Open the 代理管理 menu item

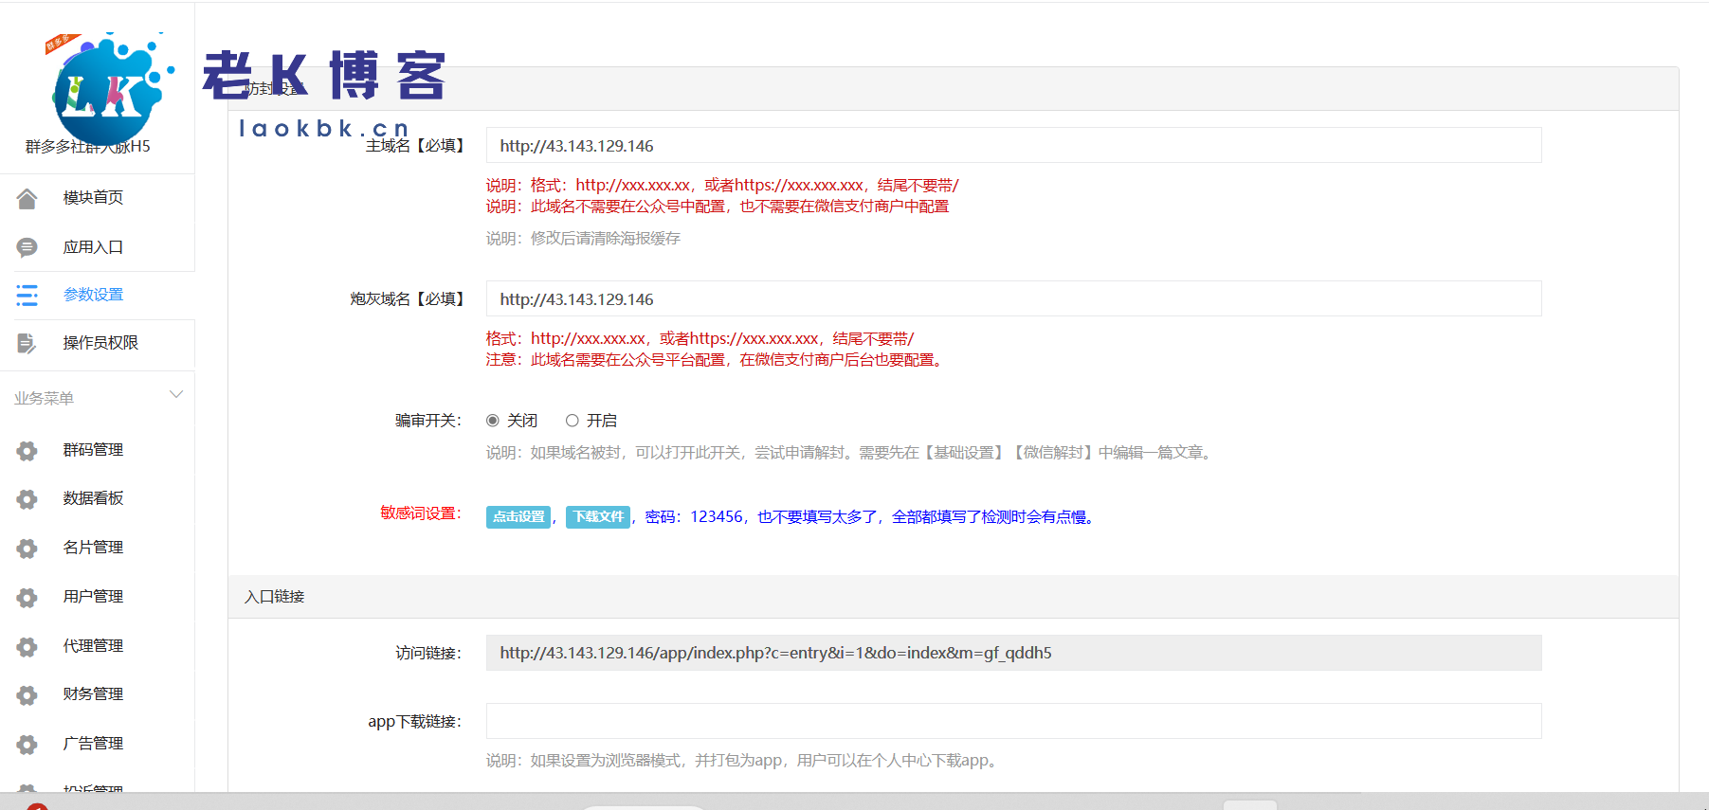click(93, 646)
